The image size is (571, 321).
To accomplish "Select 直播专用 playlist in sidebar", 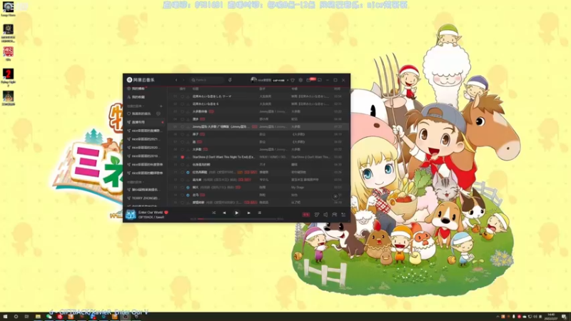I will click(145, 122).
